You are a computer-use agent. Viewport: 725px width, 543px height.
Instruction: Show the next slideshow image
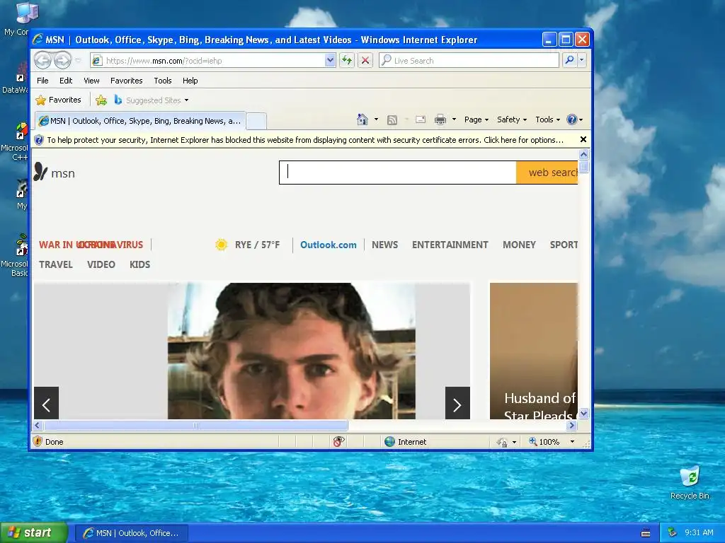[457, 403]
